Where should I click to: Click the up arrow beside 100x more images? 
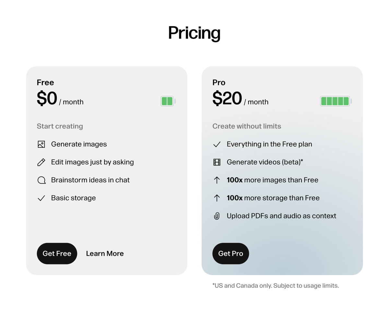217,180
